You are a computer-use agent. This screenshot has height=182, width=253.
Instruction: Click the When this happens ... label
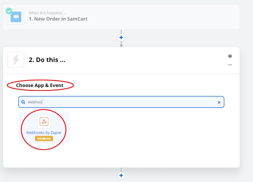tap(47, 13)
